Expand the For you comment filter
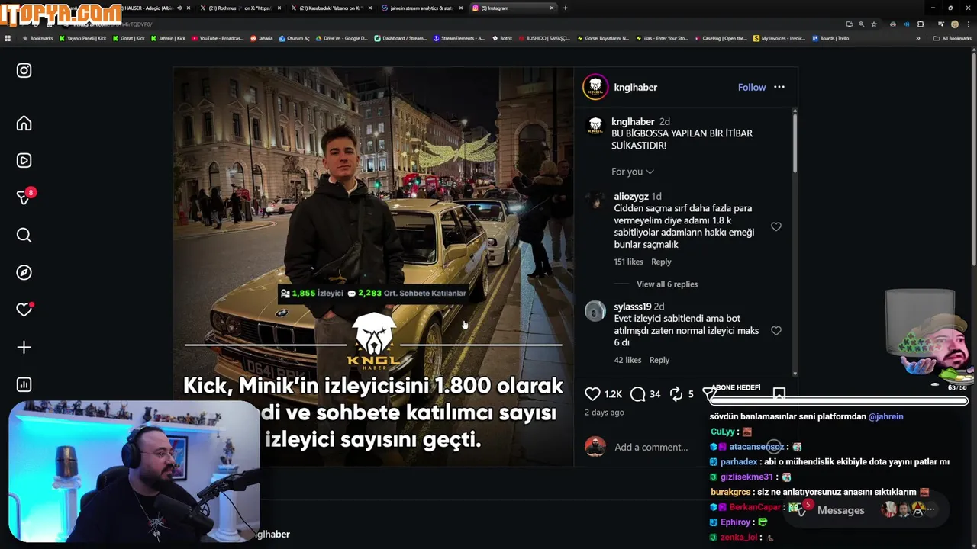The height and width of the screenshot is (549, 977). point(632,172)
